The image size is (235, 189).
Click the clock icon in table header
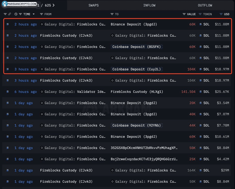point(16,14)
